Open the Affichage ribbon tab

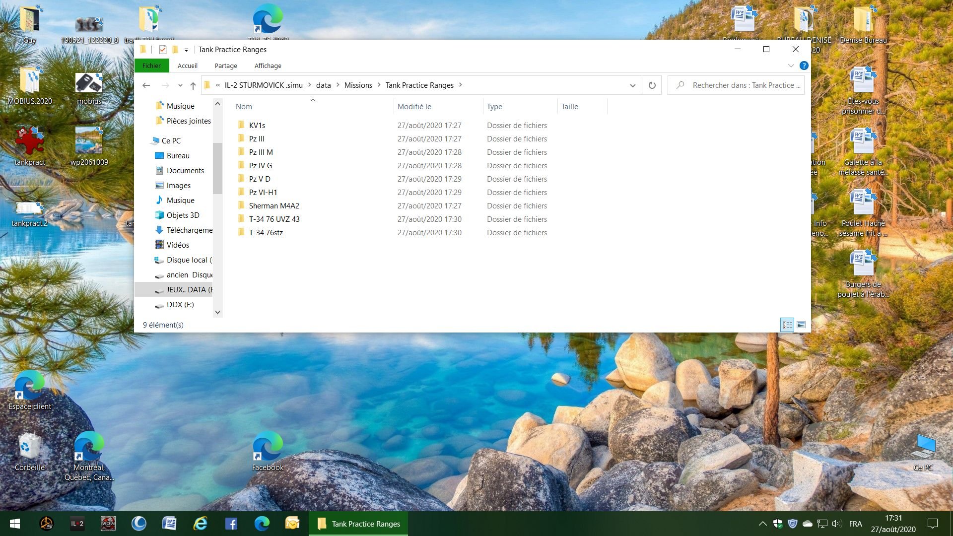coord(268,66)
